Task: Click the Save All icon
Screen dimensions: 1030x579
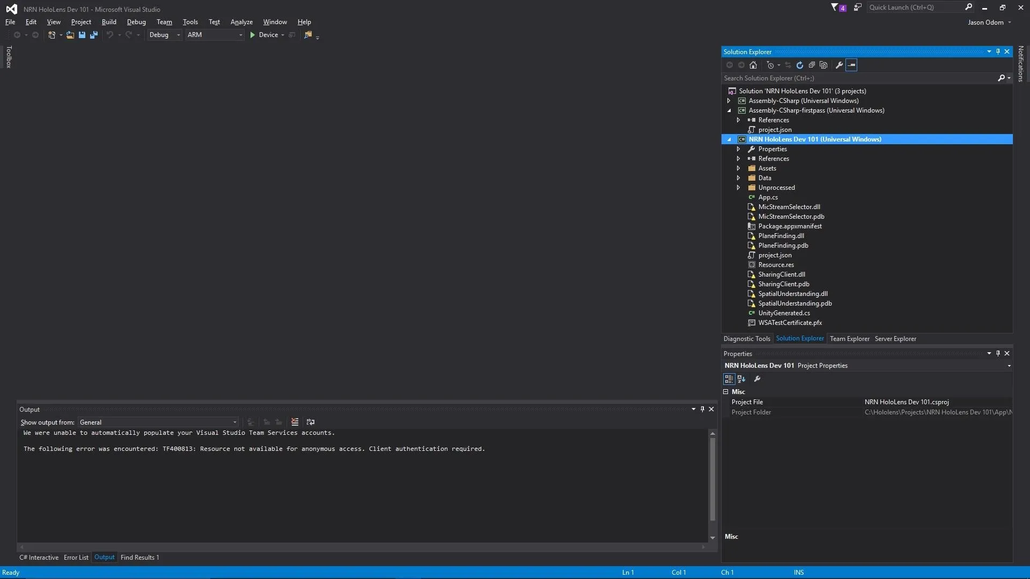Action: [94, 35]
